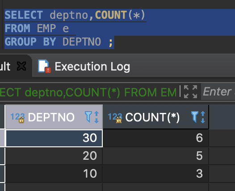Close the Result tab with X icon
Screen dimensions: 235x191
21,66
